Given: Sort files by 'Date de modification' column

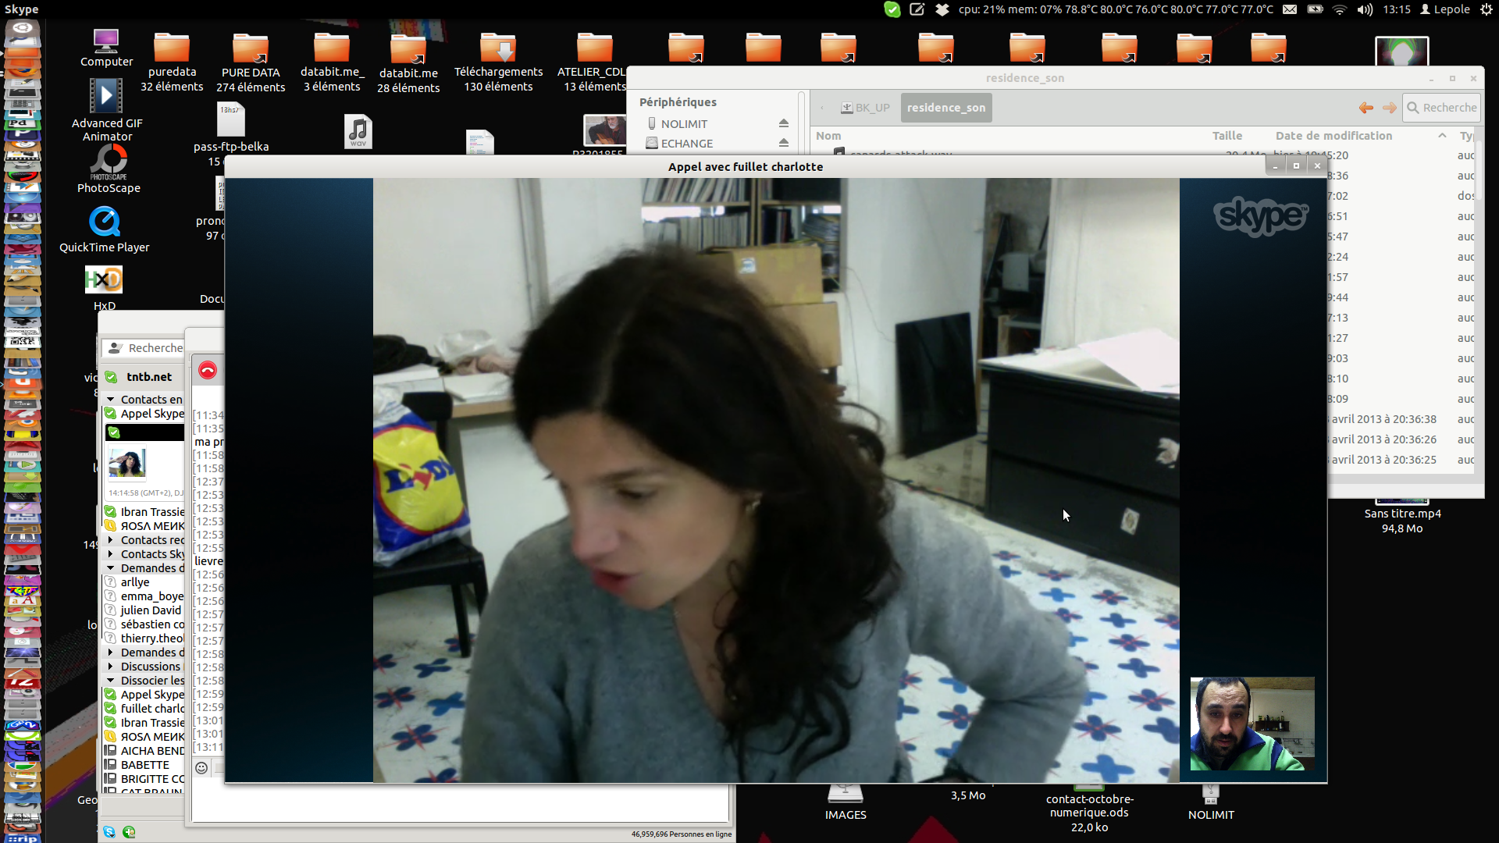Looking at the screenshot, I should click(1333, 136).
